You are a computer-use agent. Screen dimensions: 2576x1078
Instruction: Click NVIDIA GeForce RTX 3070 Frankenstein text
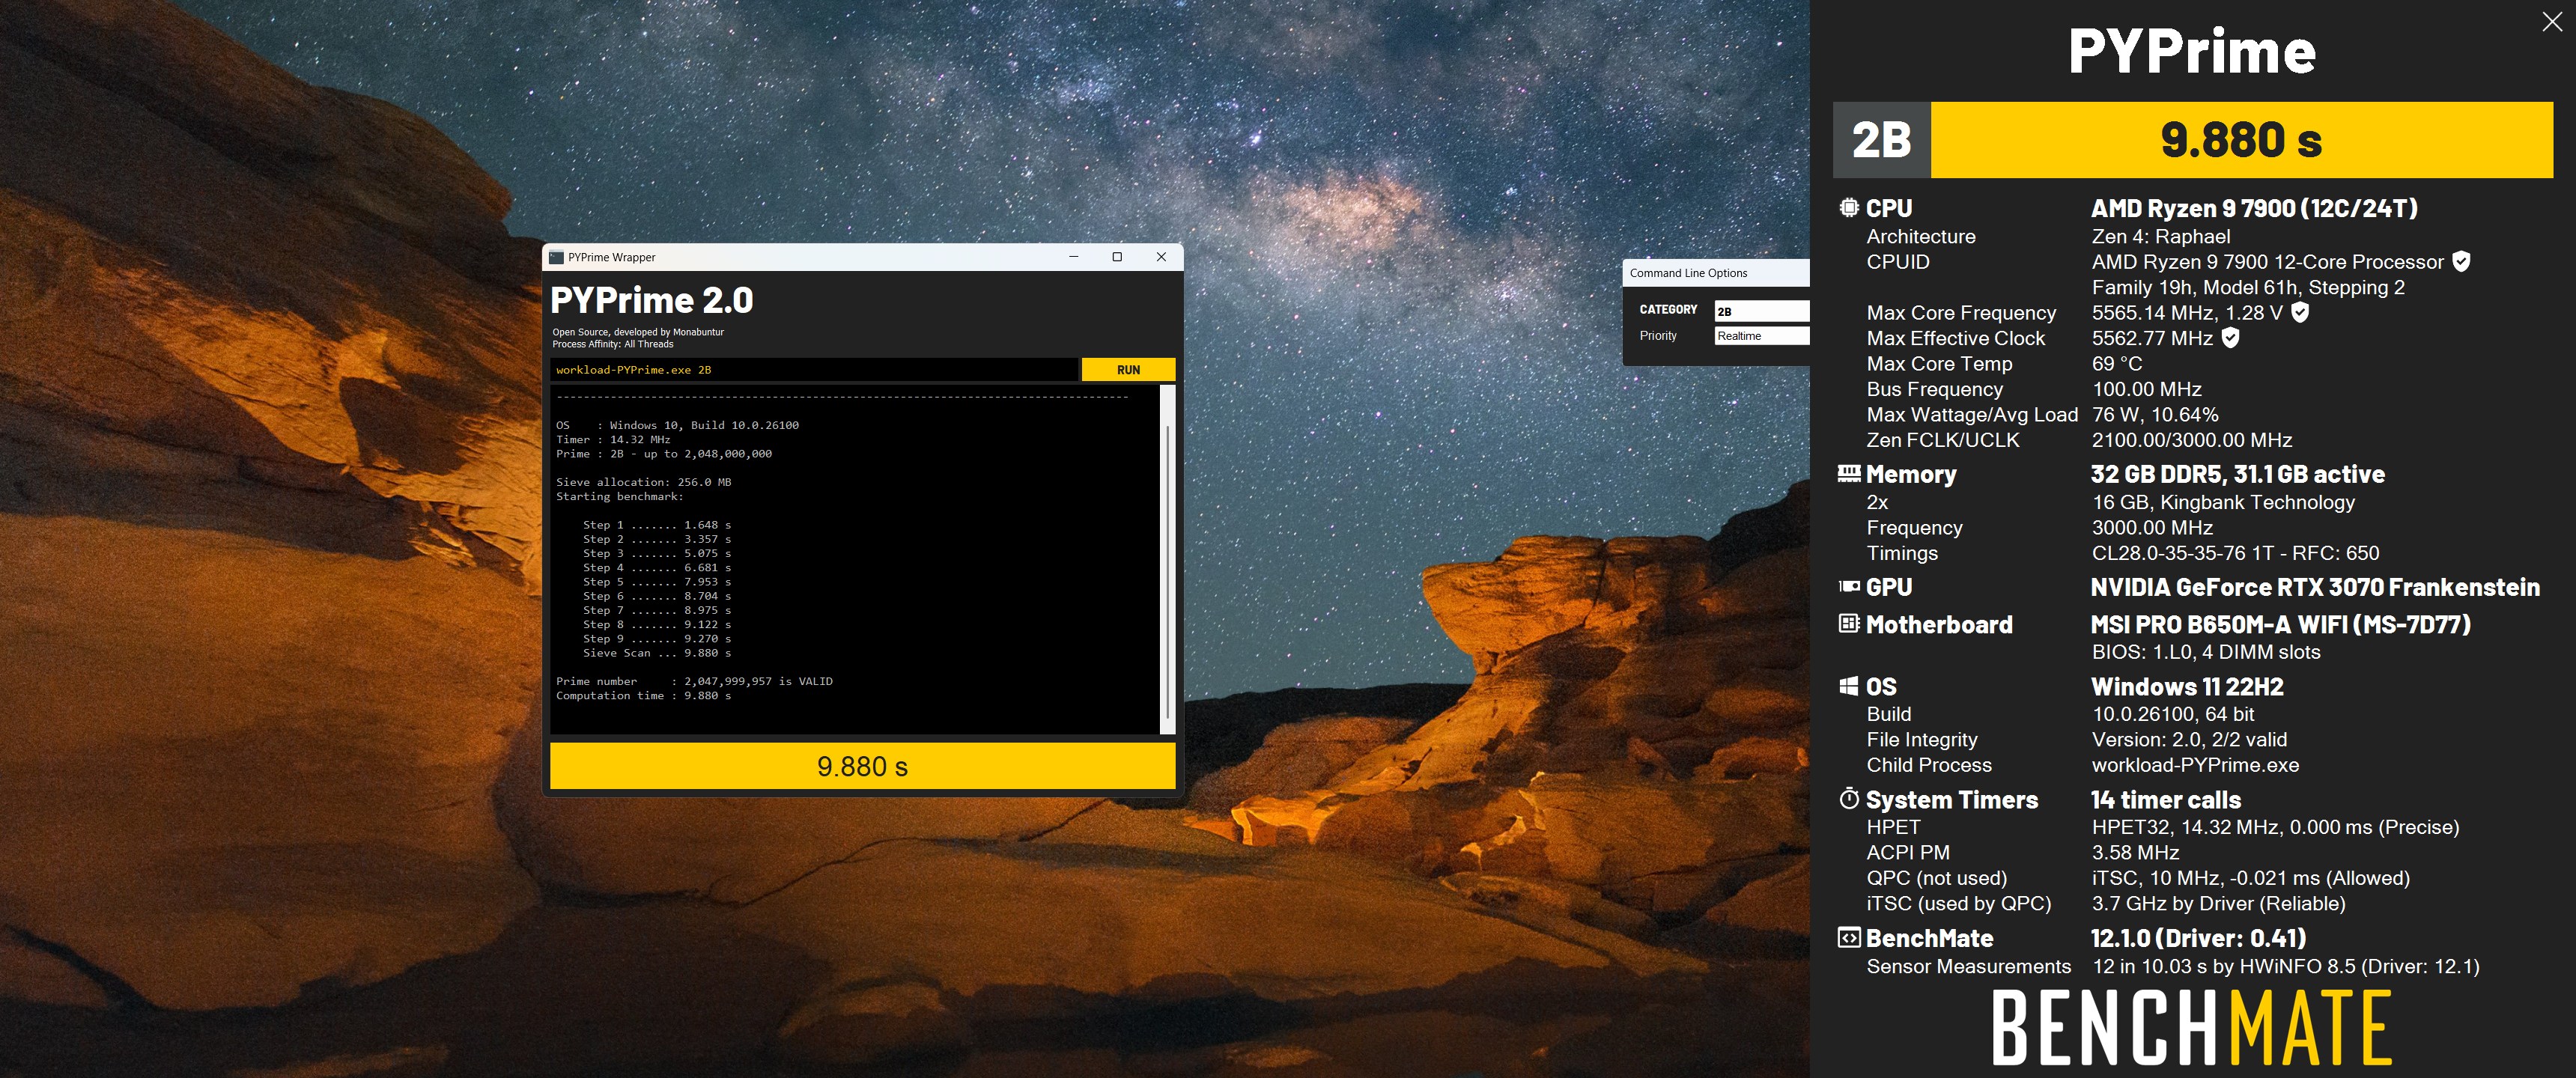[2315, 587]
